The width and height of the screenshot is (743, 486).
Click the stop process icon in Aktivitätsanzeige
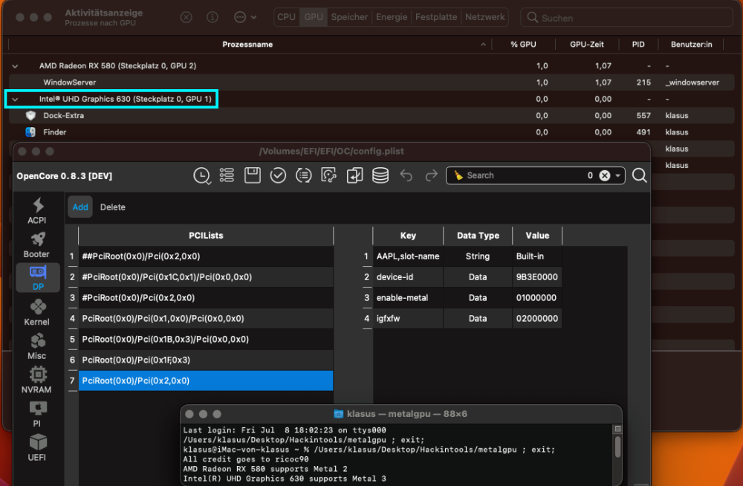click(x=186, y=17)
